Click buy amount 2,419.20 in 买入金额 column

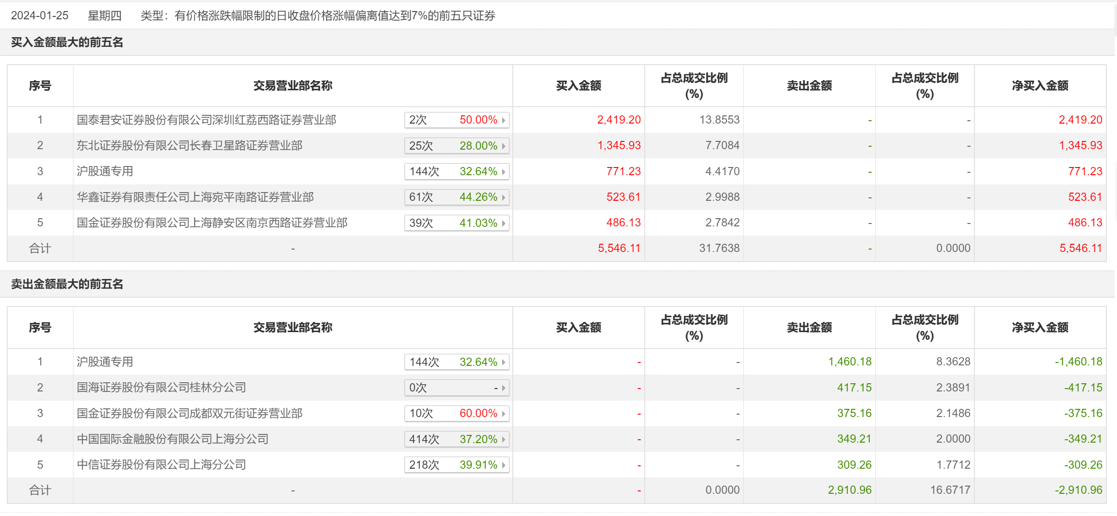(619, 120)
